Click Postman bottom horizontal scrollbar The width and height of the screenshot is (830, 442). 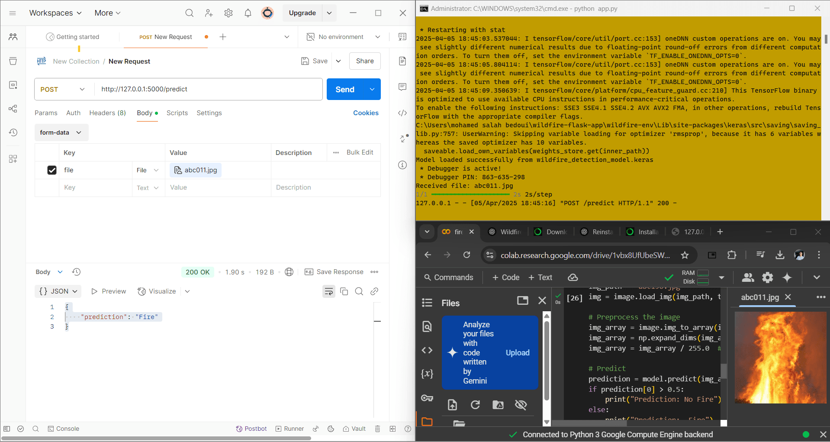tap(156, 438)
